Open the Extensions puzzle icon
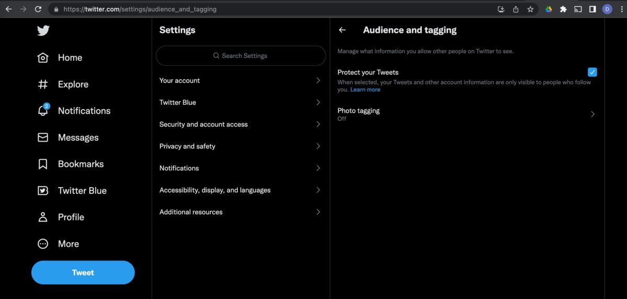Screen dimensions: 627x299 (563, 9)
